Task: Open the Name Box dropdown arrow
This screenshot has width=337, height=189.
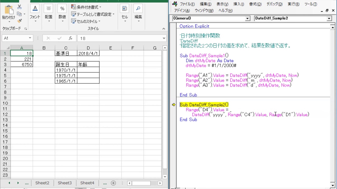Action: coord(30,38)
